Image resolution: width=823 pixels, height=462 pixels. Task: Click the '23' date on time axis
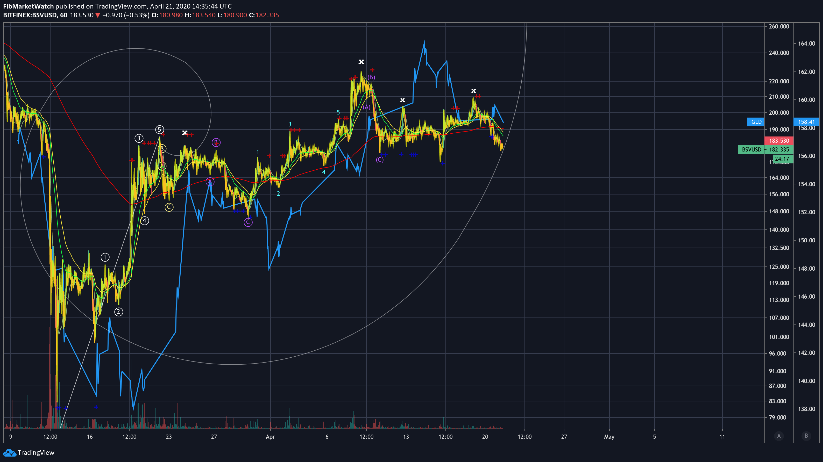tap(169, 437)
